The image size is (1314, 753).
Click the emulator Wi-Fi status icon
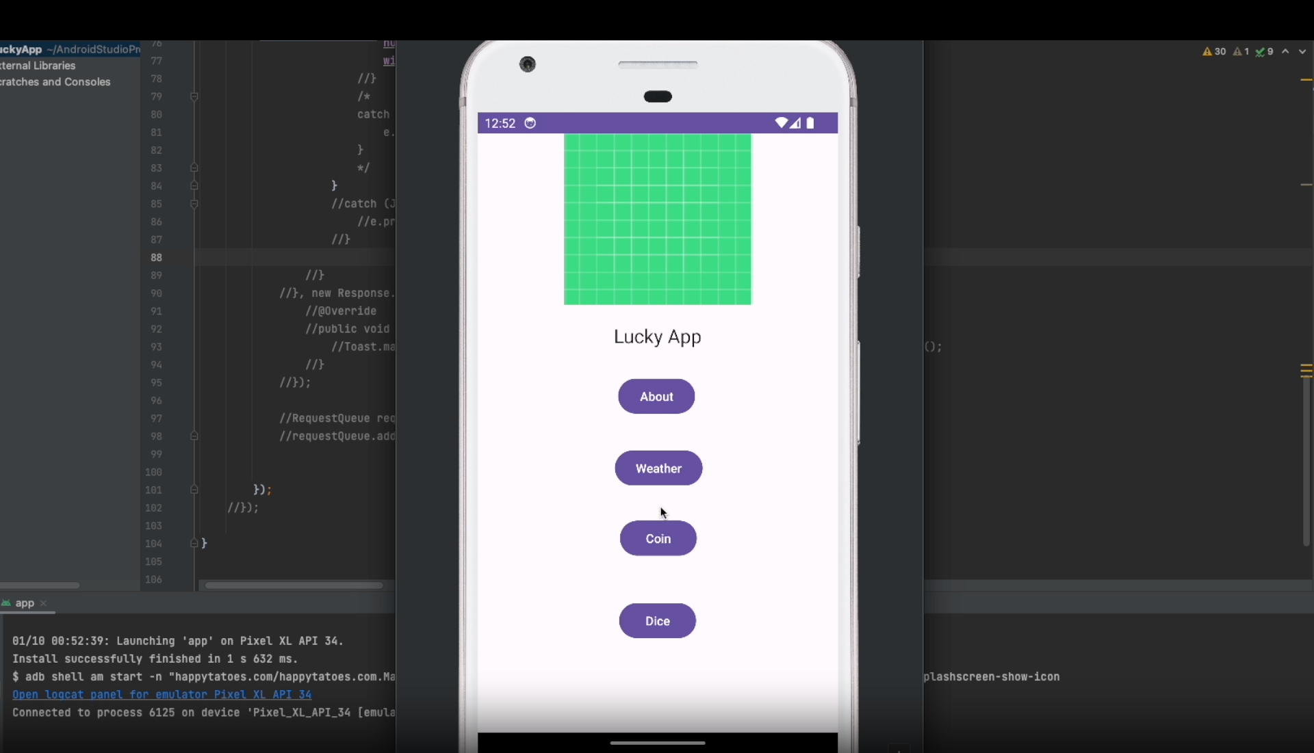(x=780, y=123)
